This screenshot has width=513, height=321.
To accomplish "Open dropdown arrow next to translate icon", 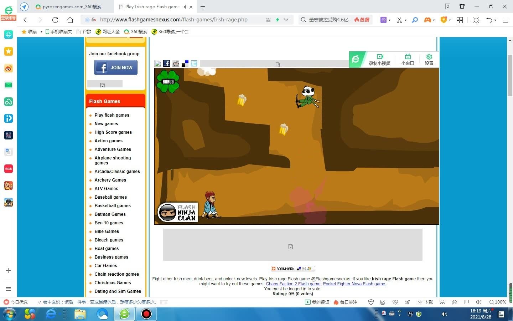I will [389, 20].
